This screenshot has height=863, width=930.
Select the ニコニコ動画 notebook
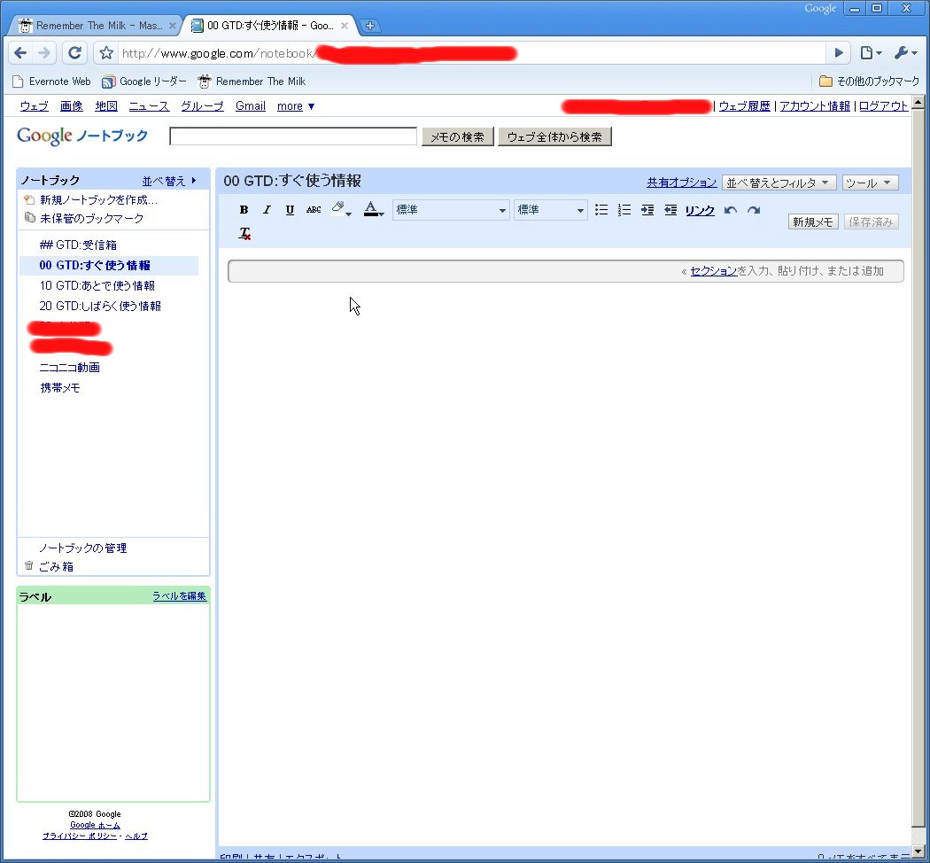click(x=69, y=368)
